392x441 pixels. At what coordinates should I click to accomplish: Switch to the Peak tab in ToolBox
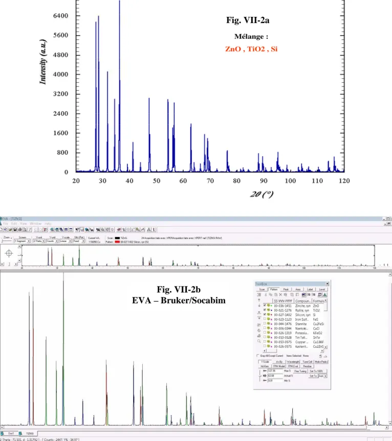[286, 290]
